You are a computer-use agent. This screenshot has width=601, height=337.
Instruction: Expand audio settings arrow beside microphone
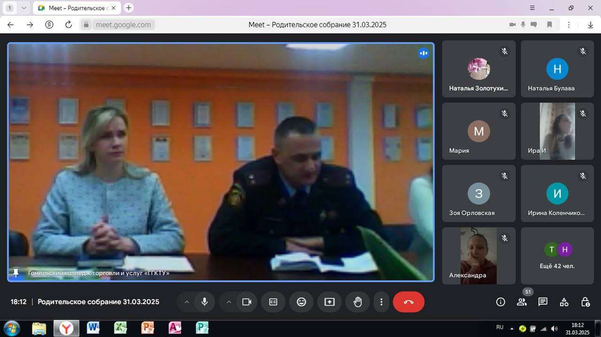(x=186, y=302)
